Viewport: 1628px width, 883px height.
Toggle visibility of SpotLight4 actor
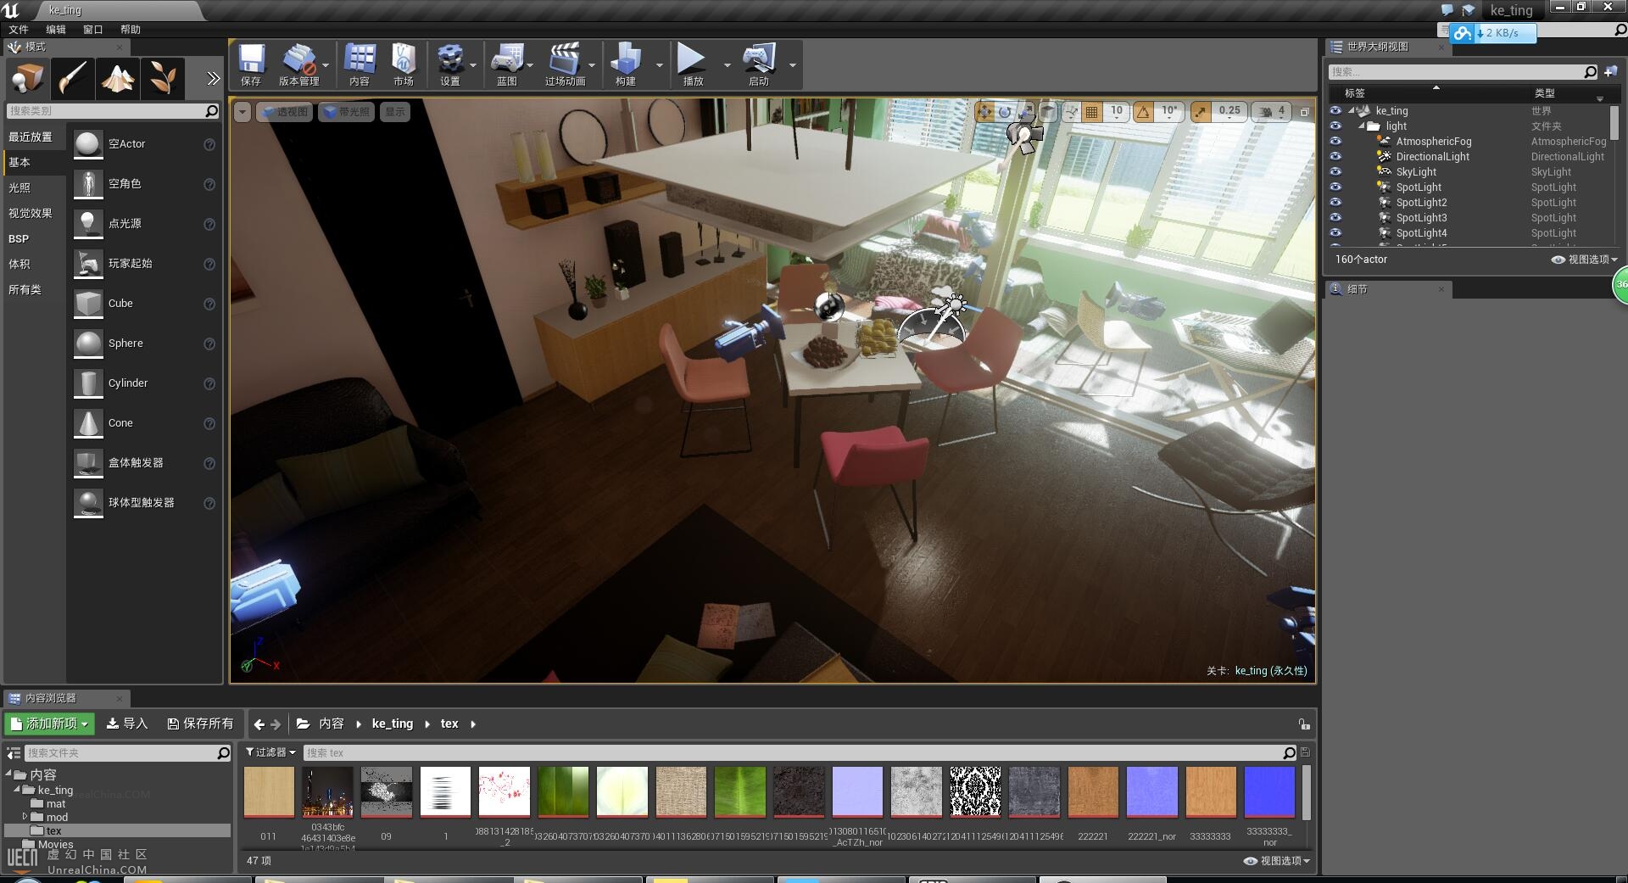coord(1335,233)
